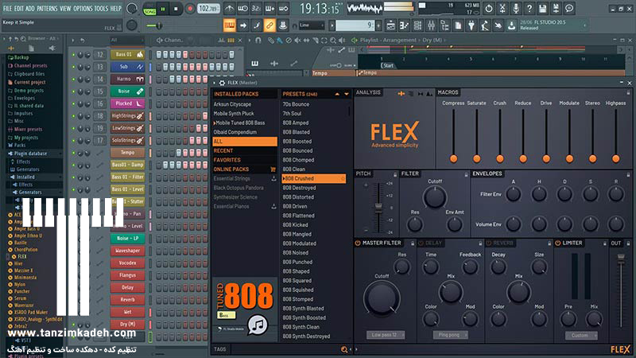Select the mute tool in playlist toolbar
The height and width of the screenshot is (358, 636).
point(297,41)
